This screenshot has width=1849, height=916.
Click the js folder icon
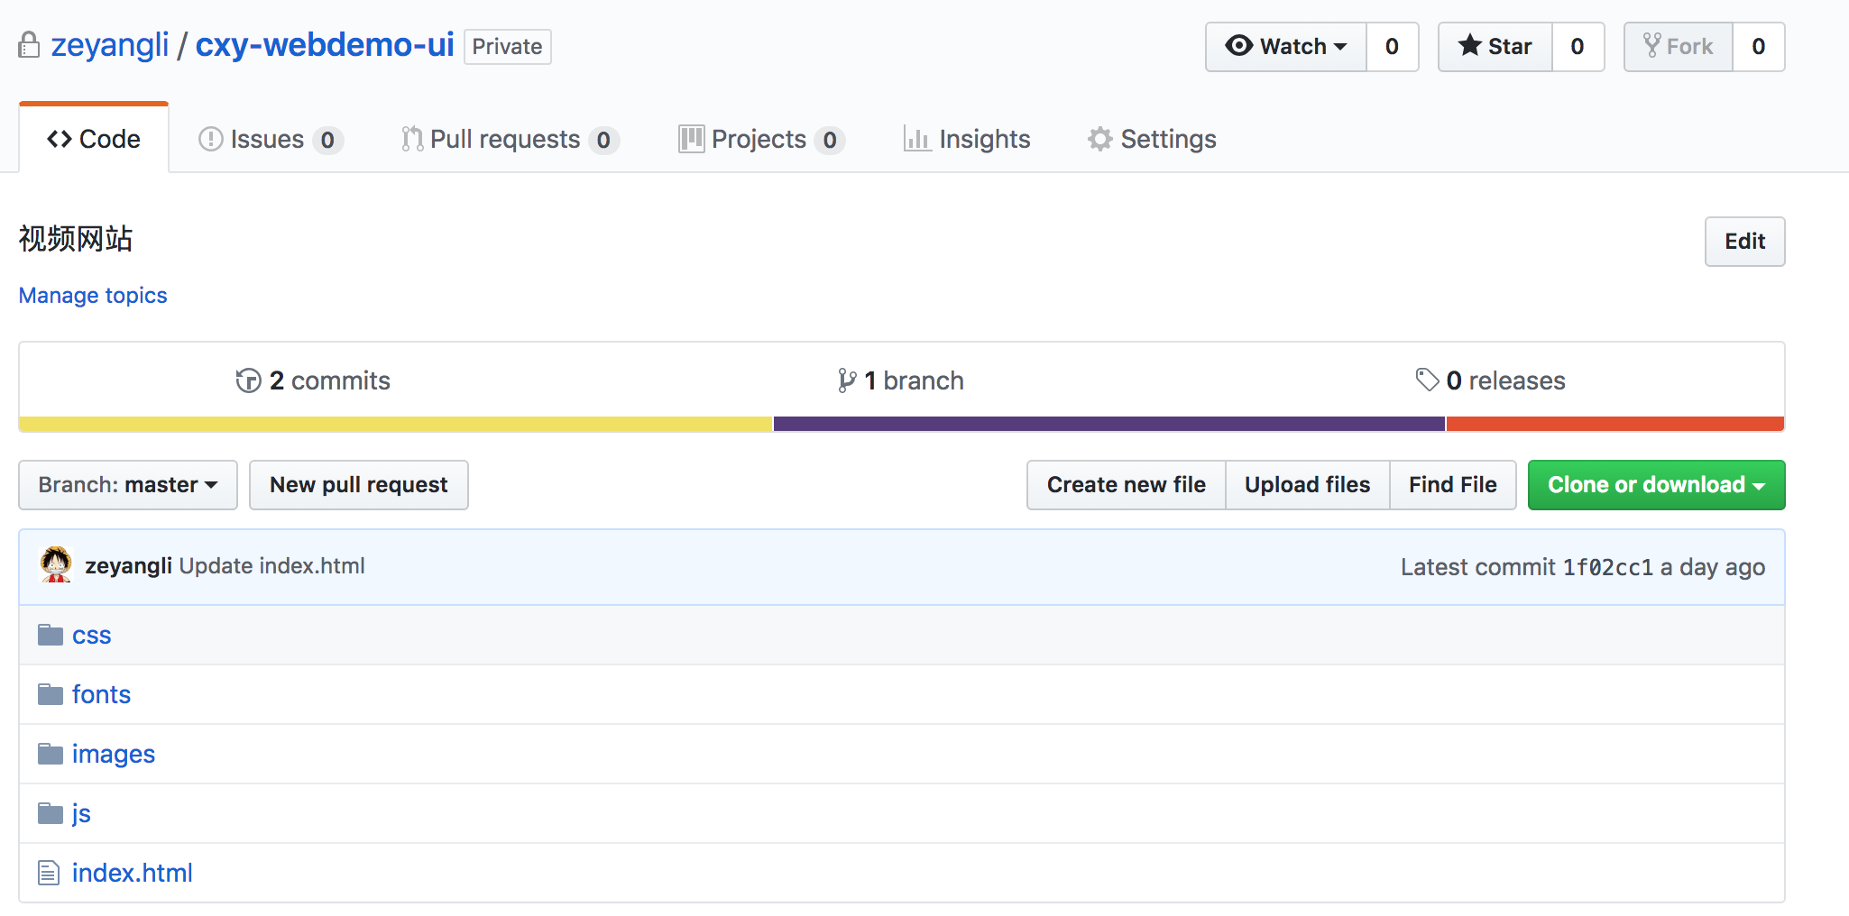[x=50, y=814]
